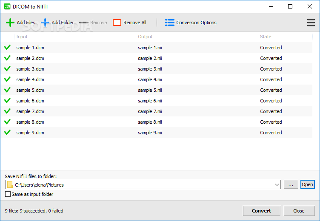Select the sample 4.dcm input entry
Screen dimensions: 320x221
click(30, 79)
